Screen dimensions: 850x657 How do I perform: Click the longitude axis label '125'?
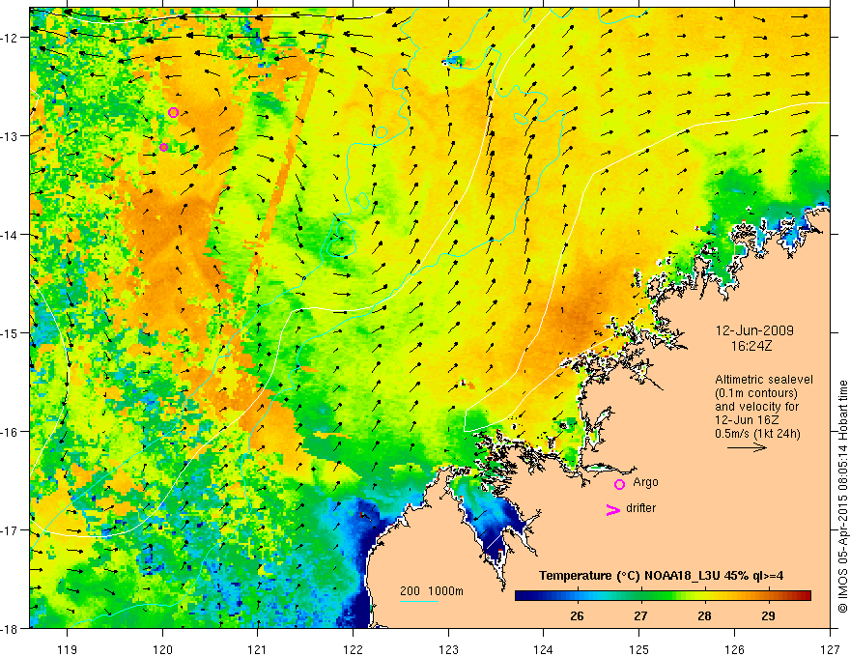click(639, 649)
